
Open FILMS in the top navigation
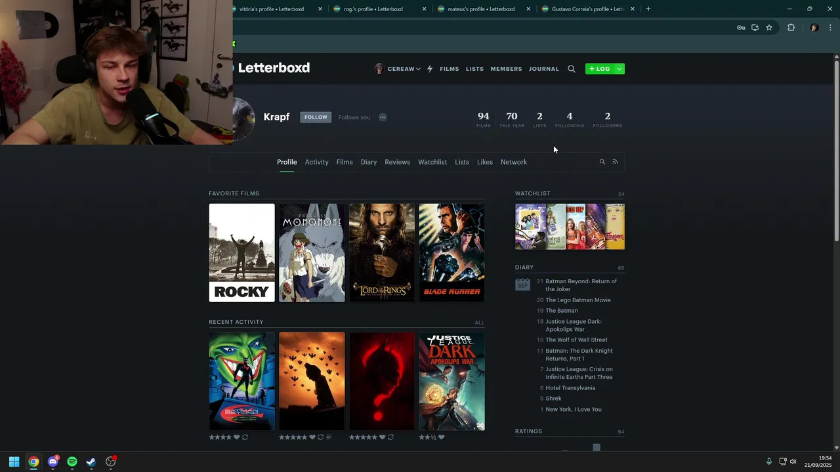(450, 69)
